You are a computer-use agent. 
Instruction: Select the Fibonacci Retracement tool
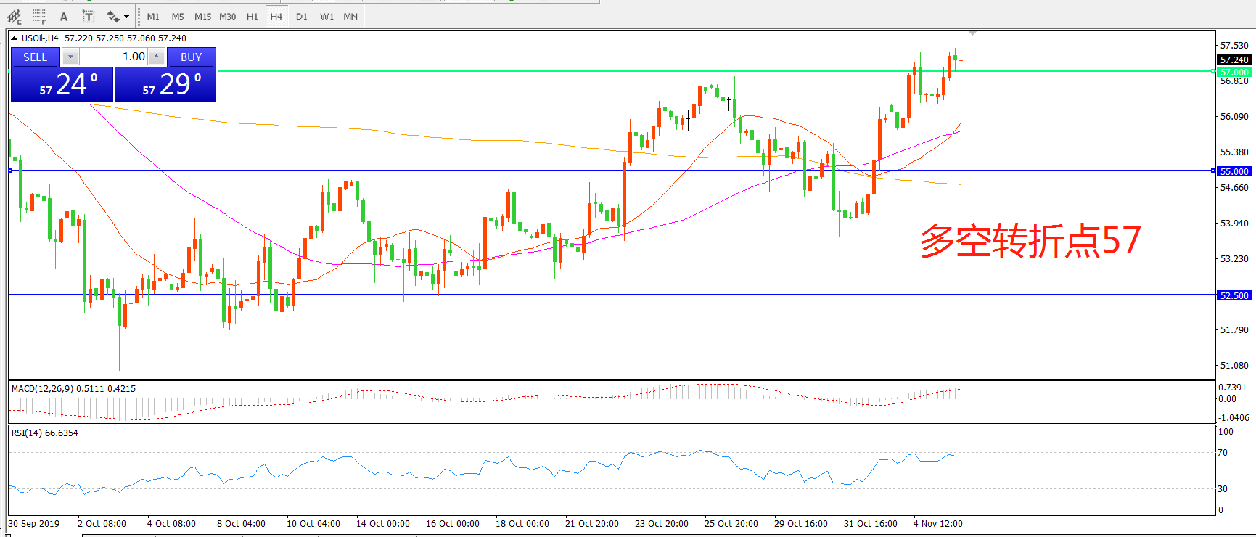click(39, 16)
